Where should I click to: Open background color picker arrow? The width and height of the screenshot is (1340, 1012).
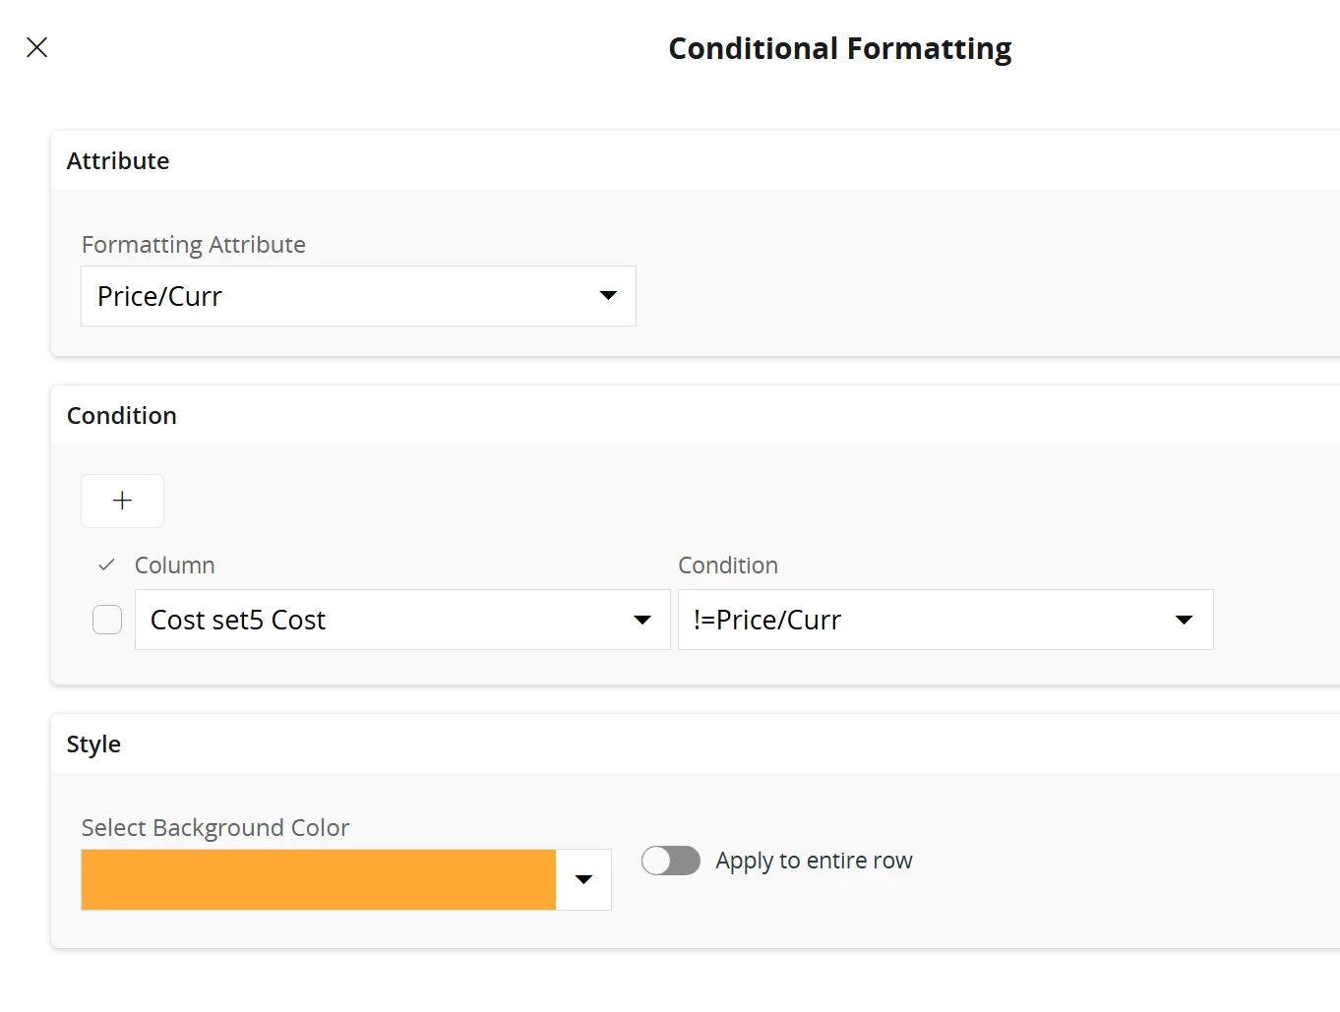(x=583, y=879)
